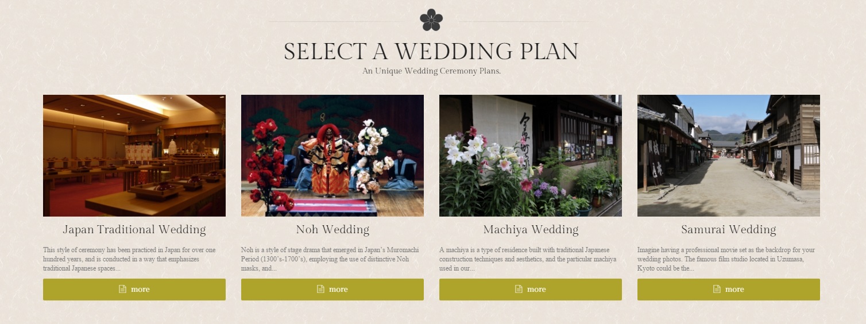Open more details for Japan Traditional Wedding

tap(134, 290)
